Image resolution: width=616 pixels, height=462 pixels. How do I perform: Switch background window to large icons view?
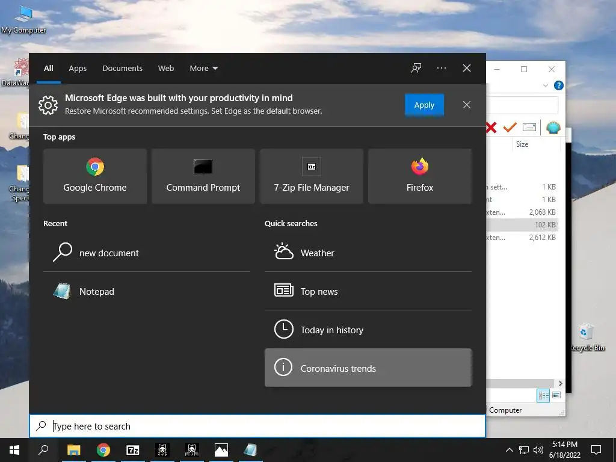(556, 395)
